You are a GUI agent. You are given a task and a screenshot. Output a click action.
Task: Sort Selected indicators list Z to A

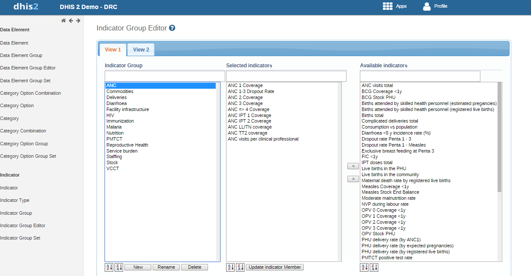240,267
